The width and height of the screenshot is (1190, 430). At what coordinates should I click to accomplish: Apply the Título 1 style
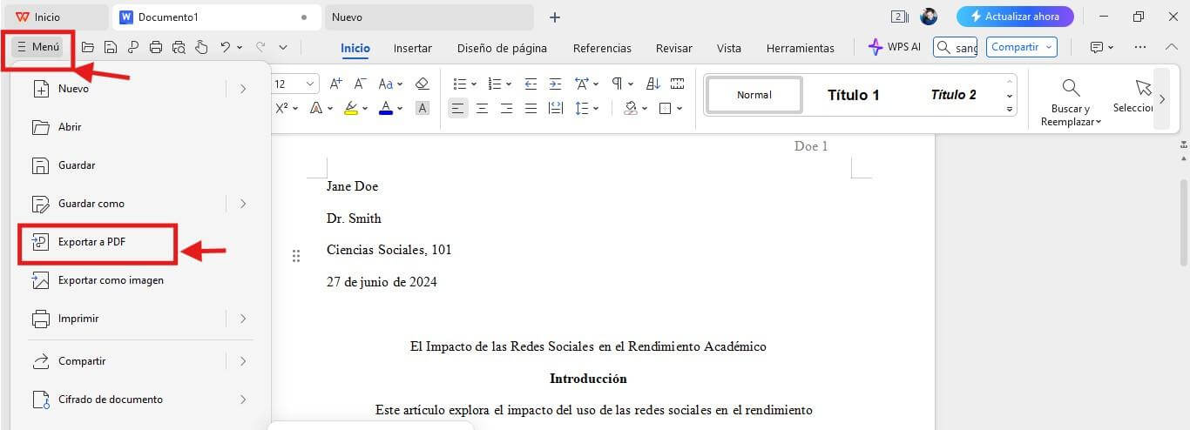(853, 95)
